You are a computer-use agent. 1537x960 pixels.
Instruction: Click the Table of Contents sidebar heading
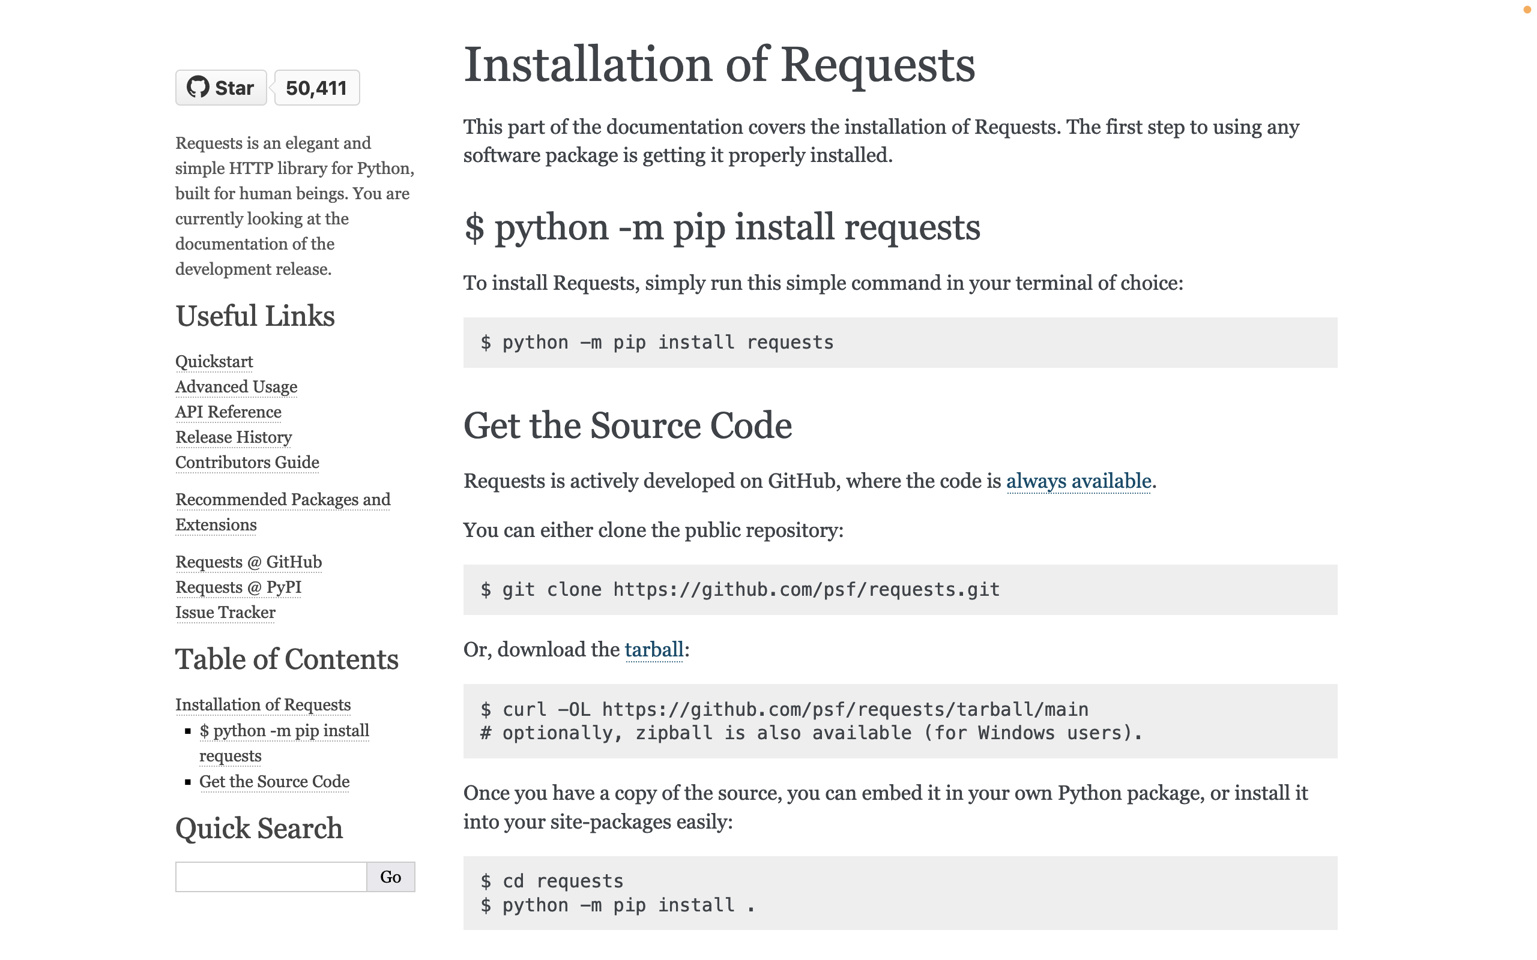tap(287, 659)
